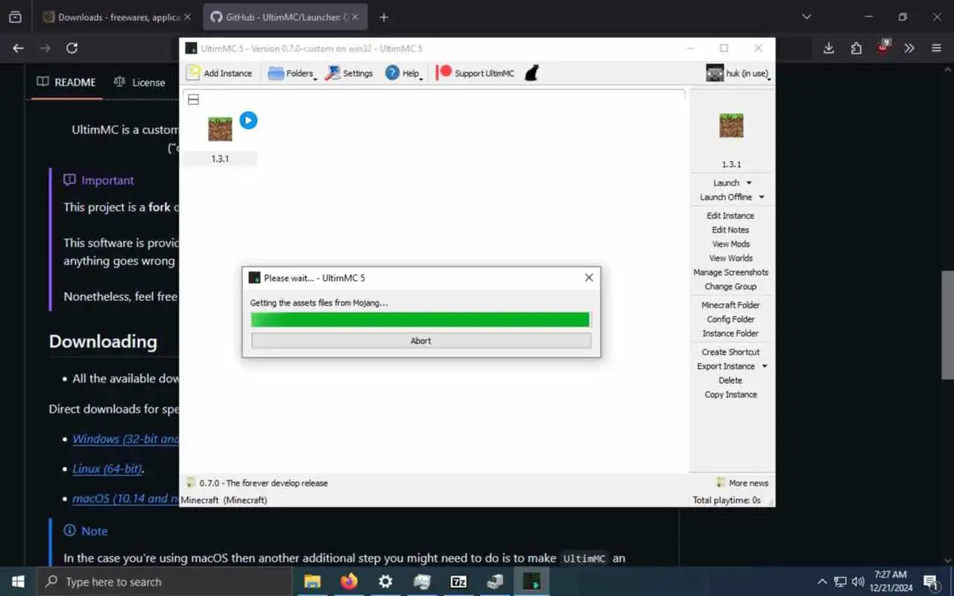Open the Launch Offline dropdown arrow
Screen dimensions: 954x596
coord(762,197)
